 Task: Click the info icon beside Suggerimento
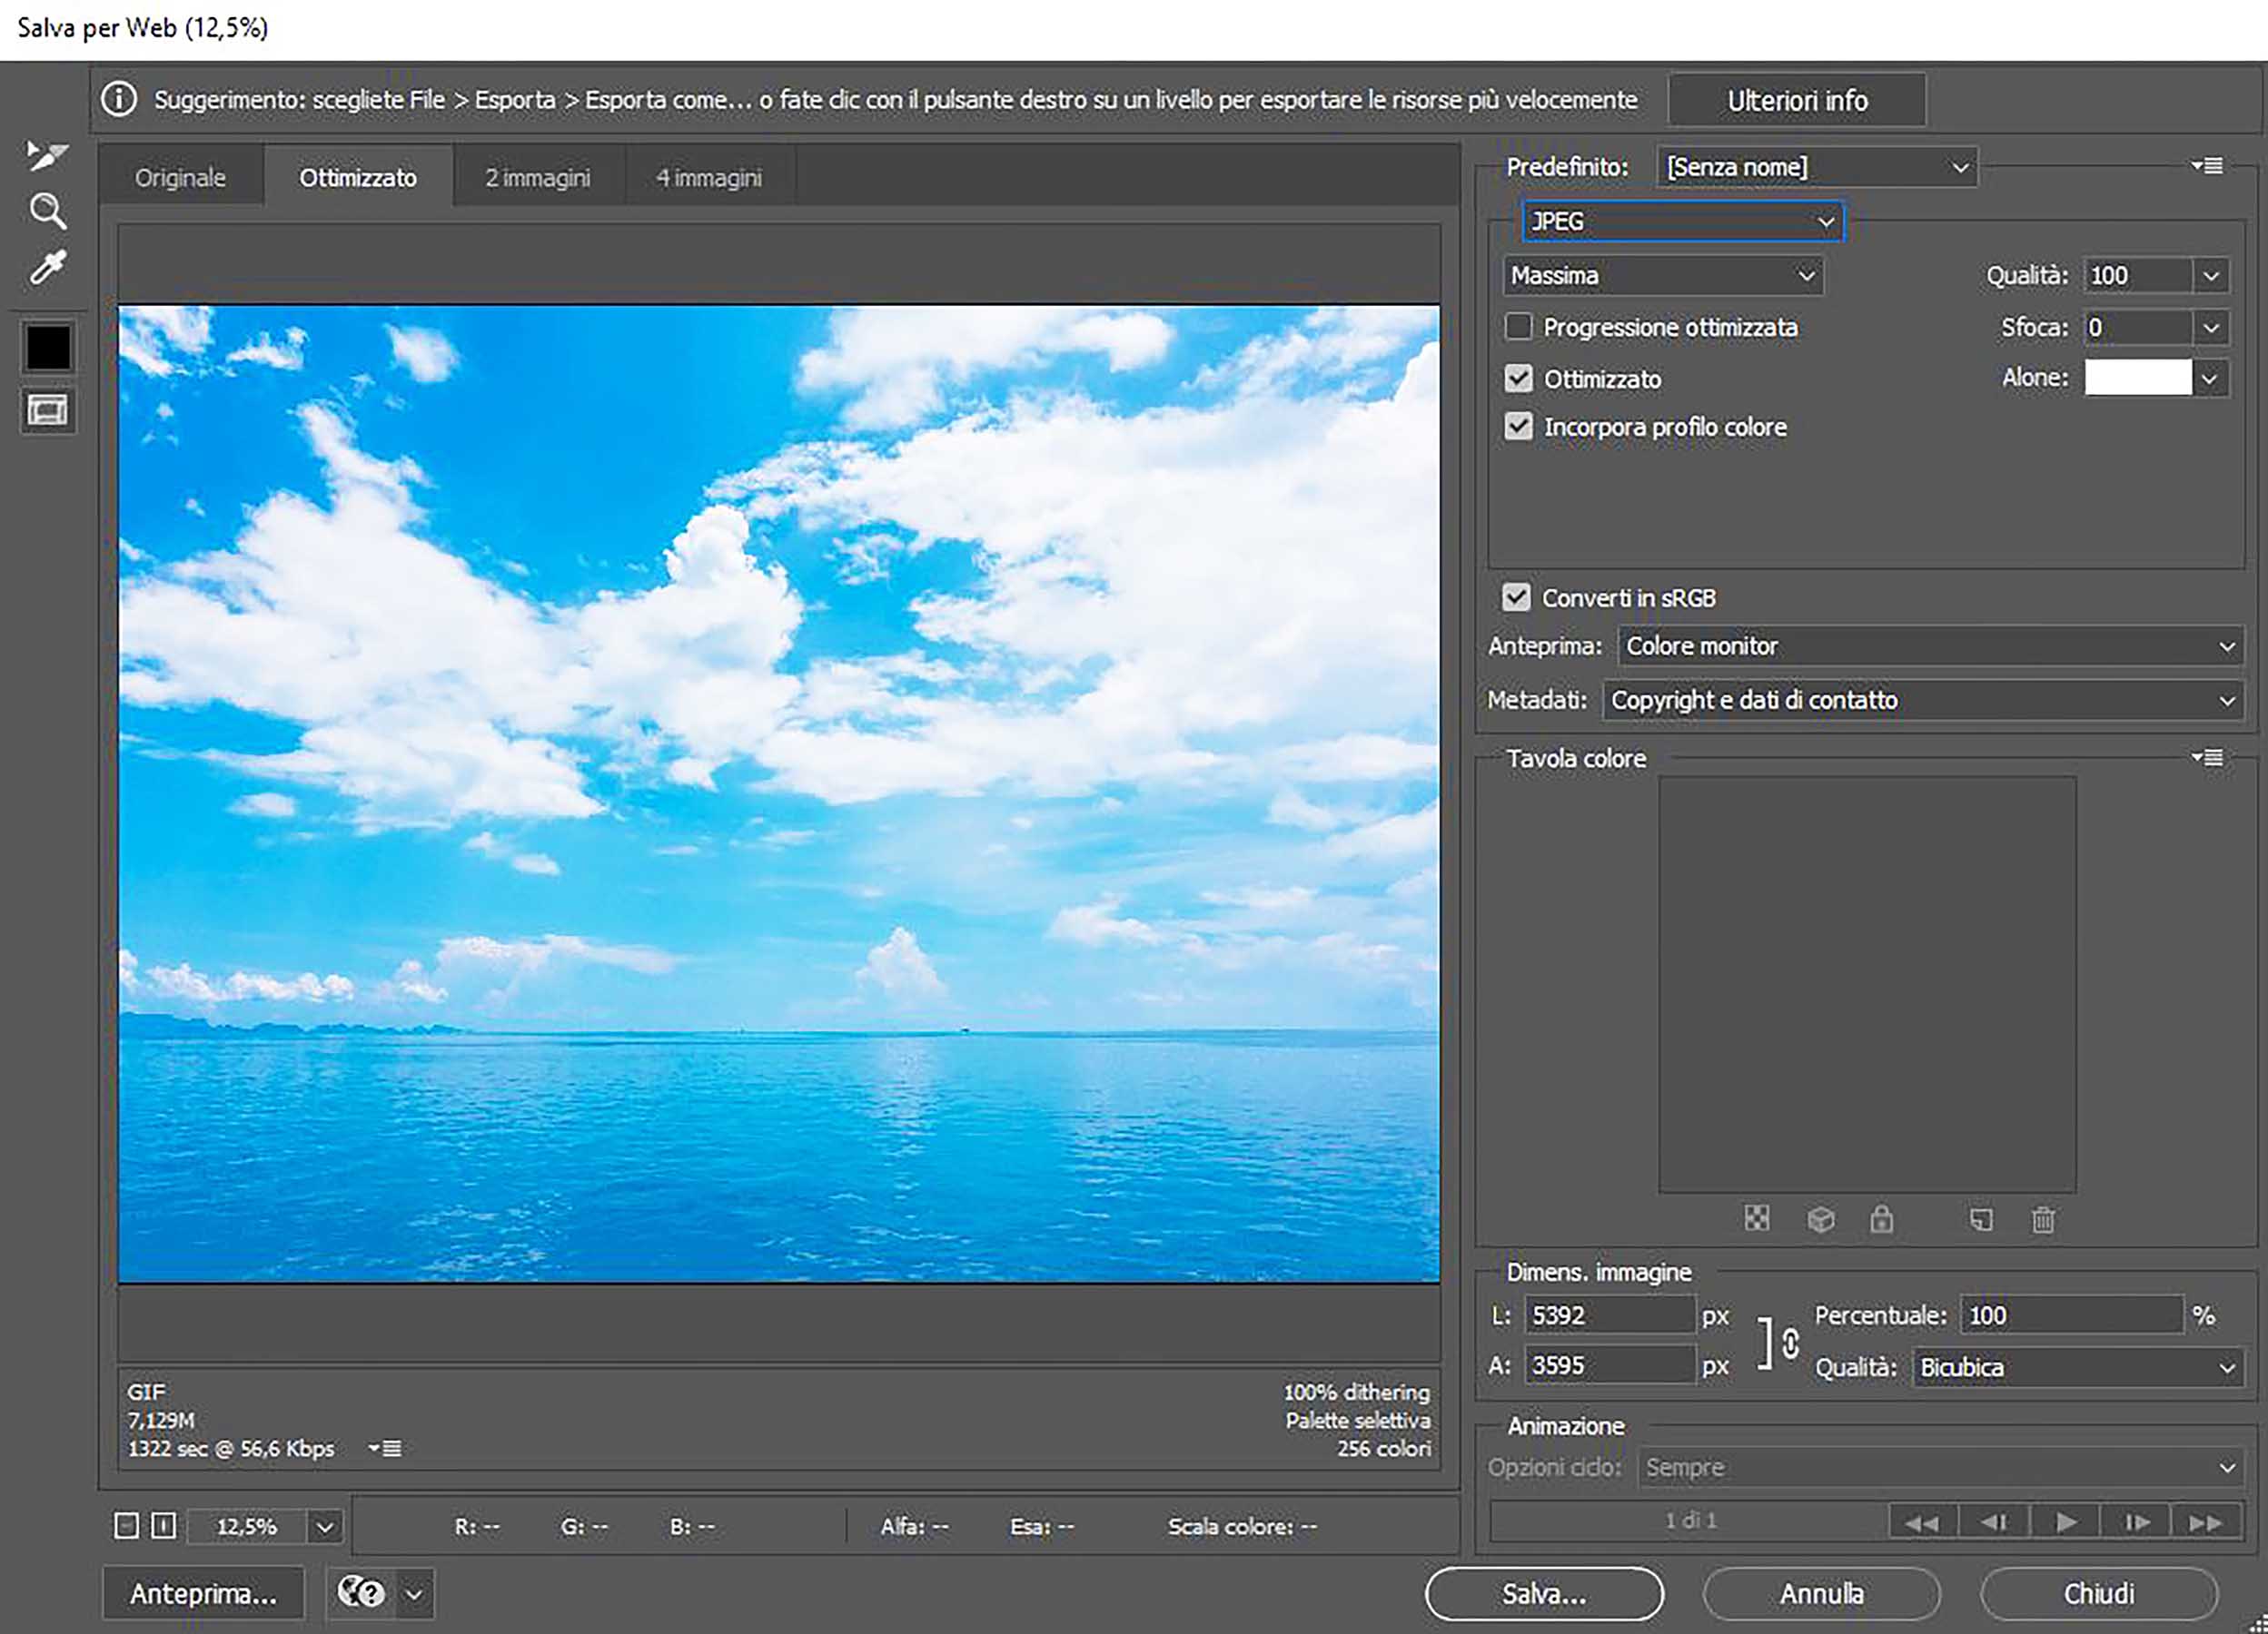coord(119,99)
